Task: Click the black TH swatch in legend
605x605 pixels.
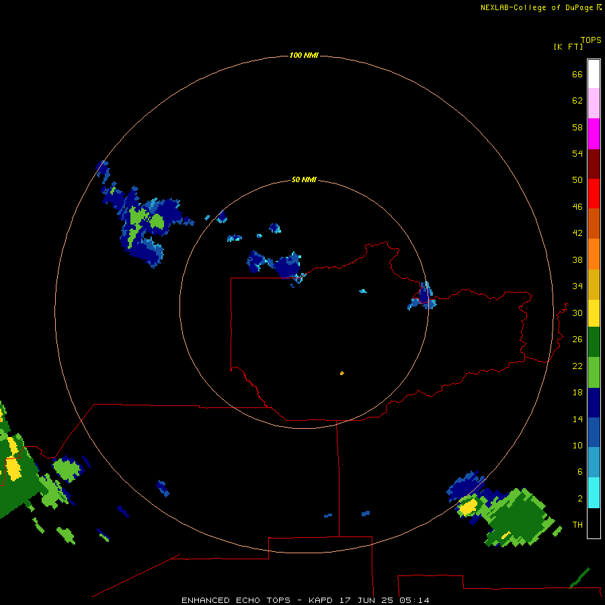Action: [x=594, y=523]
